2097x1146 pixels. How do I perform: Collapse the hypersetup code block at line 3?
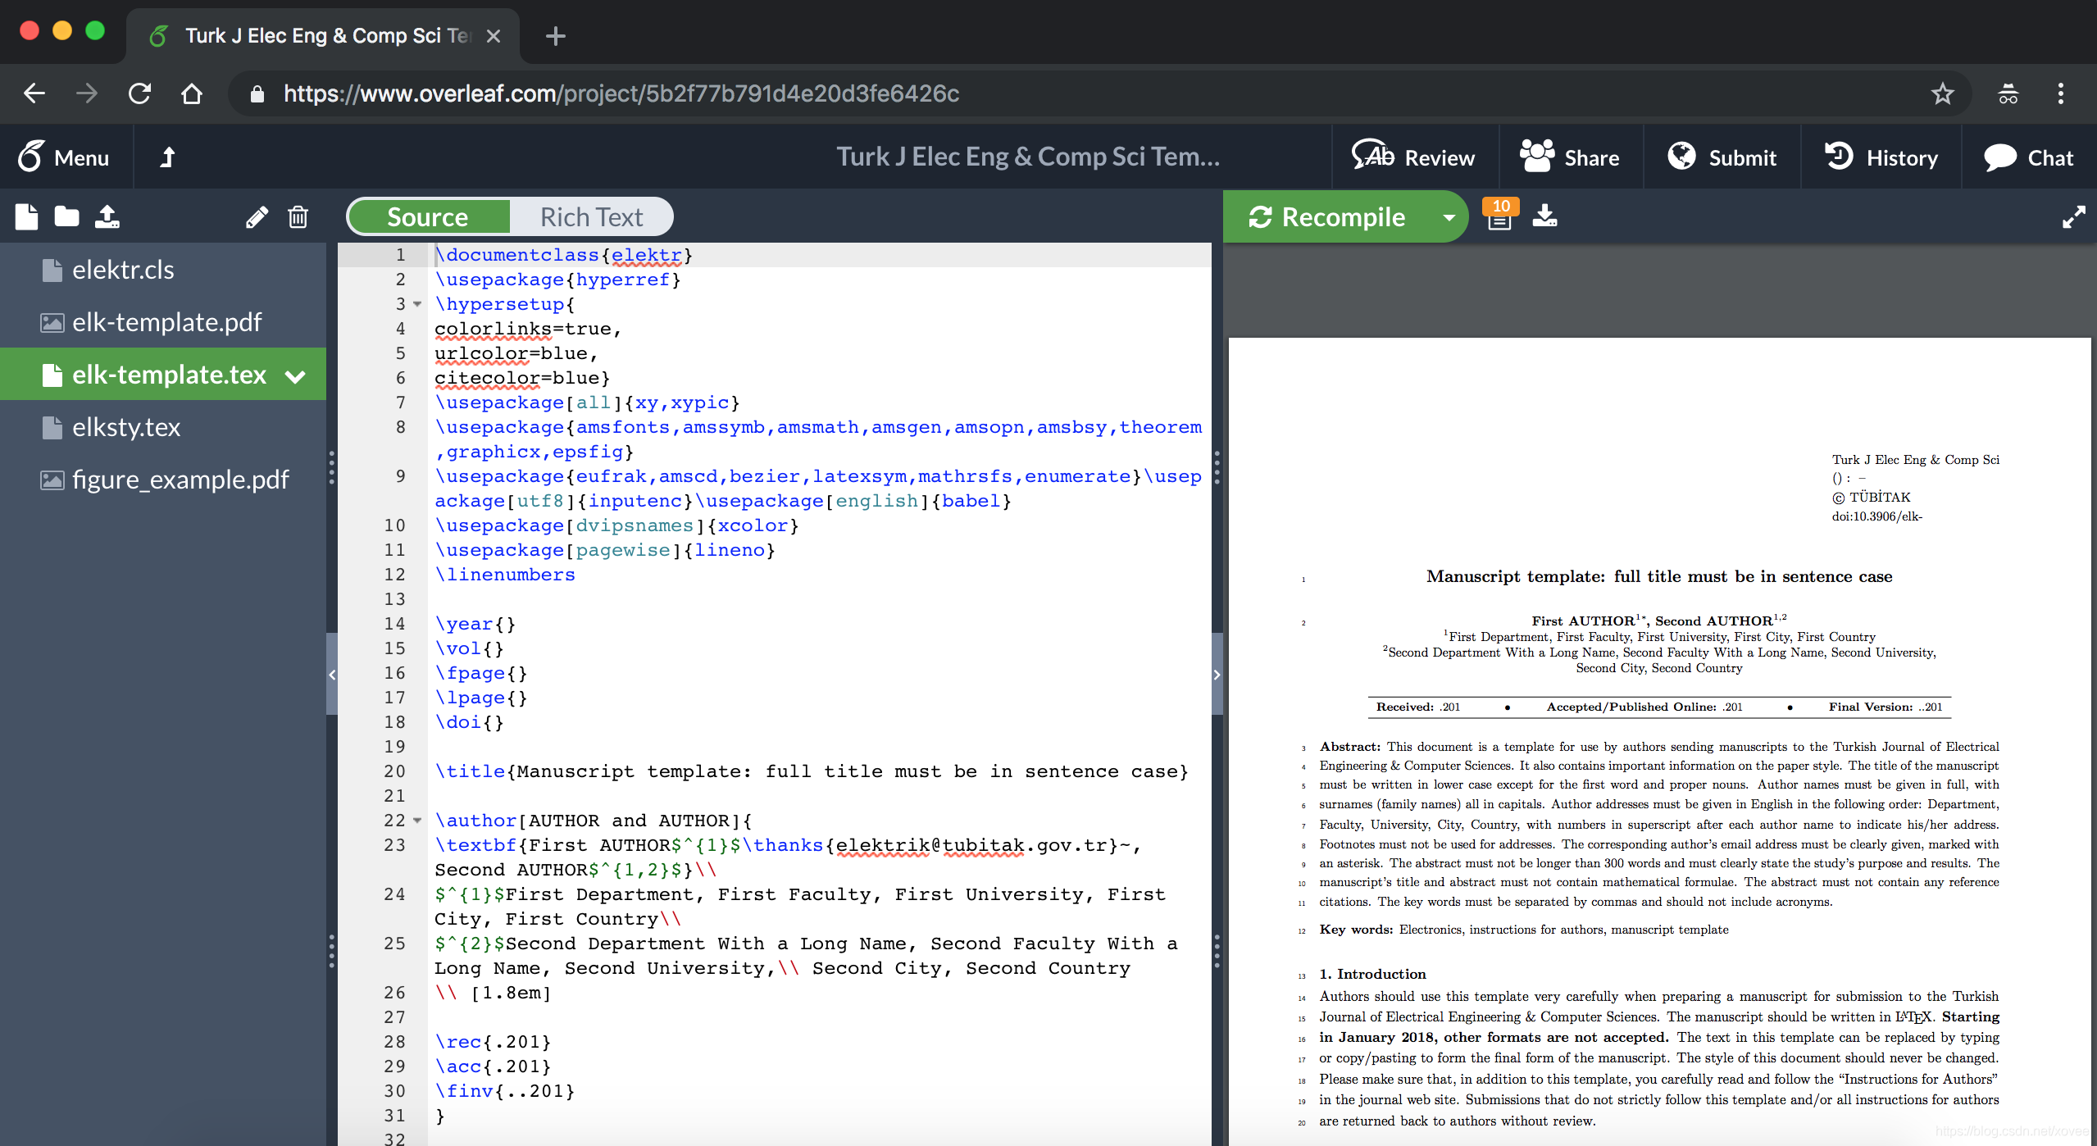tap(416, 304)
